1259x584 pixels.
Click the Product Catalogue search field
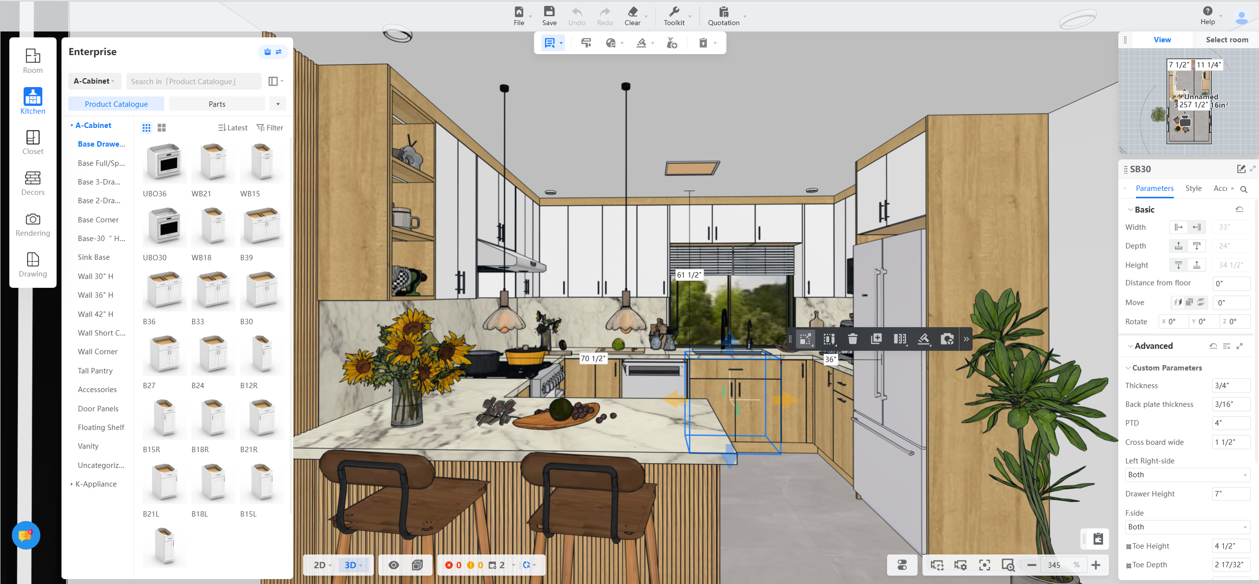pos(194,81)
